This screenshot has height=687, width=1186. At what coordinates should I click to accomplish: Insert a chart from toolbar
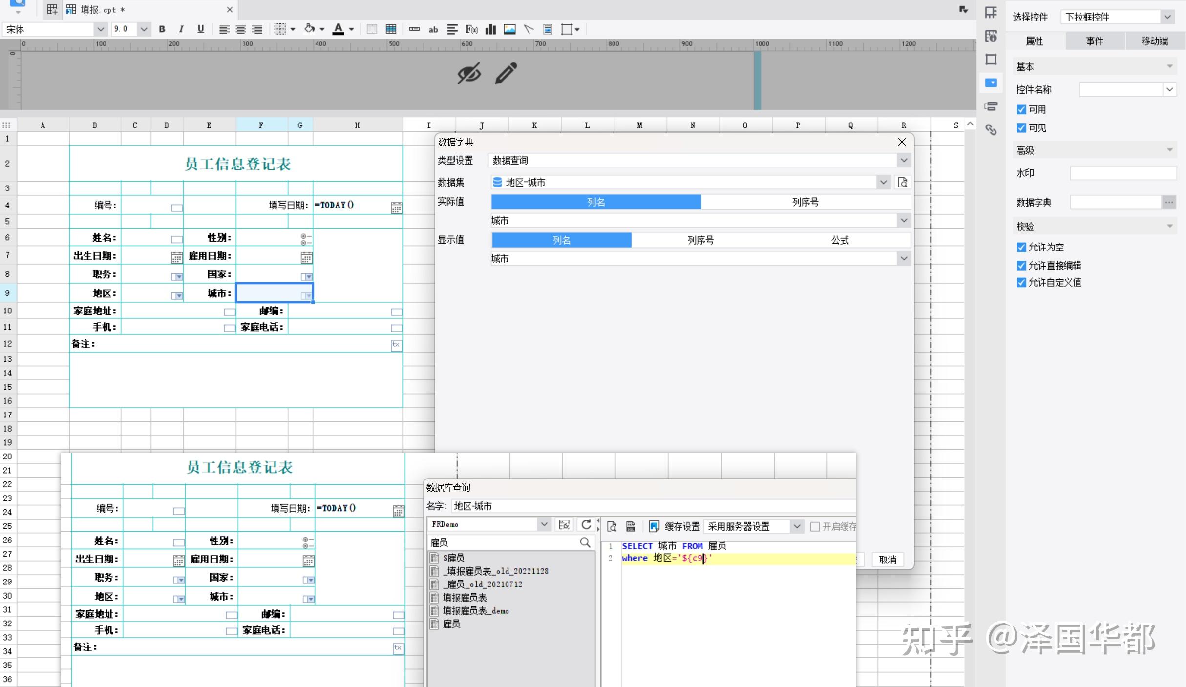point(490,29)
